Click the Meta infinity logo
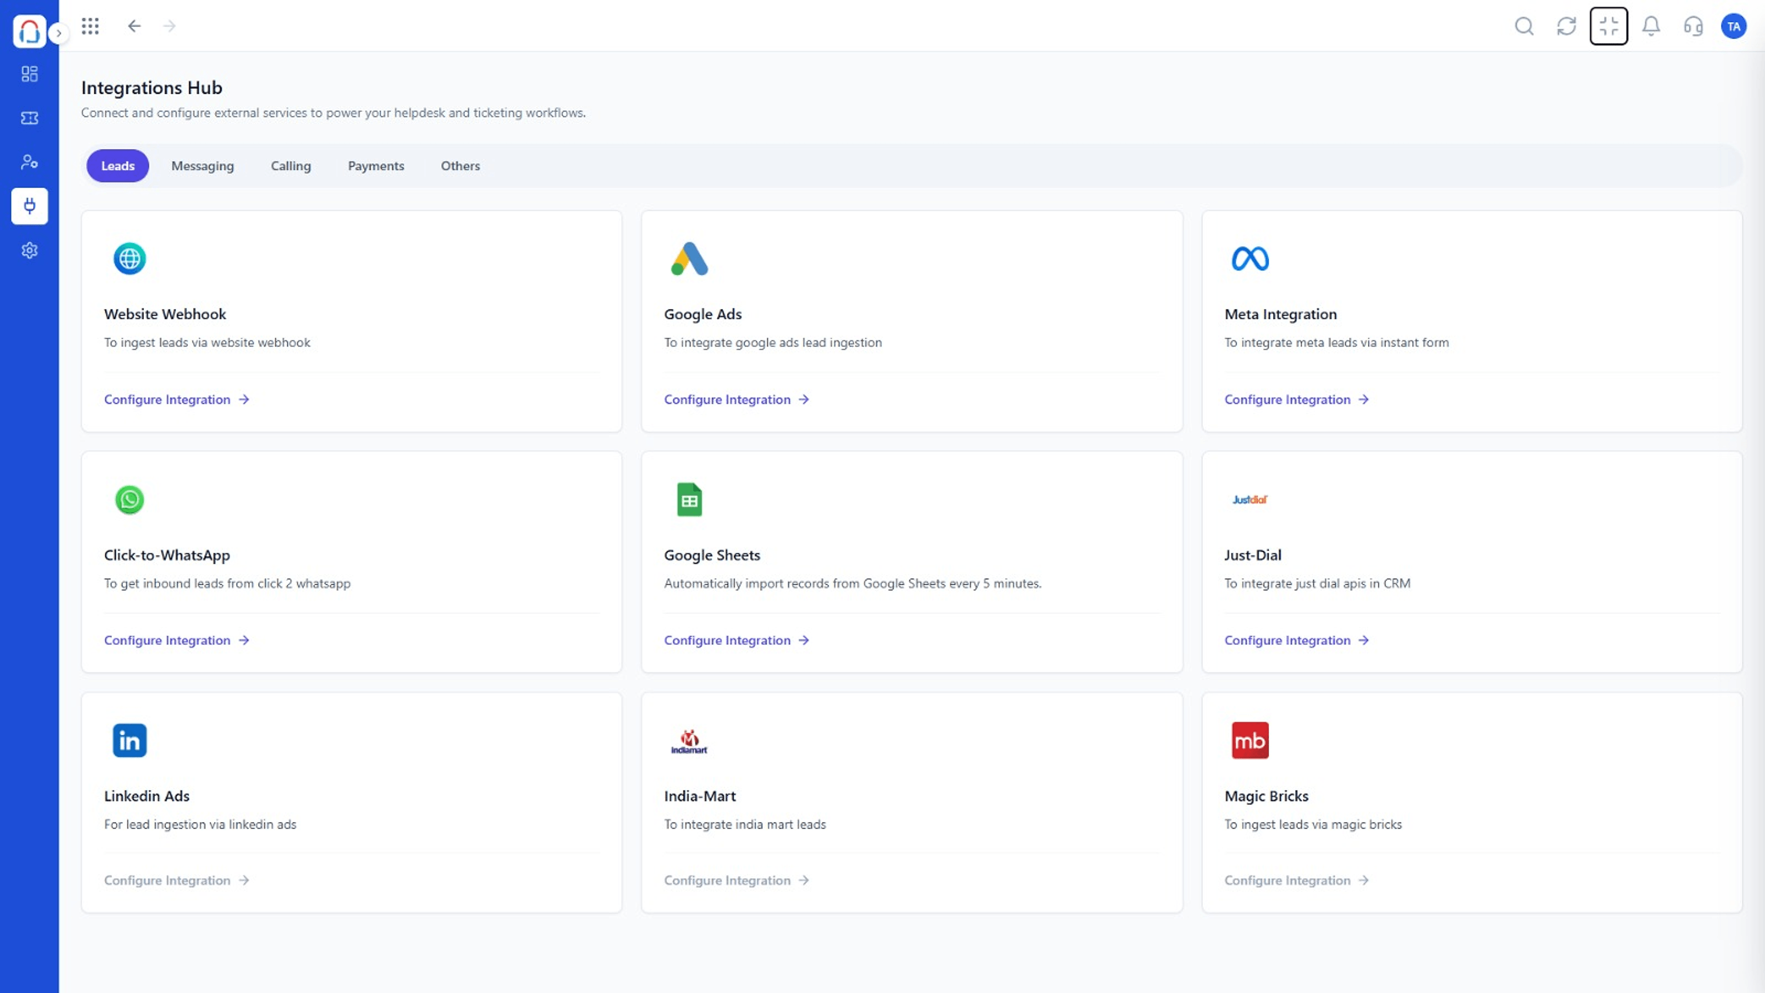 (1250, 259)
